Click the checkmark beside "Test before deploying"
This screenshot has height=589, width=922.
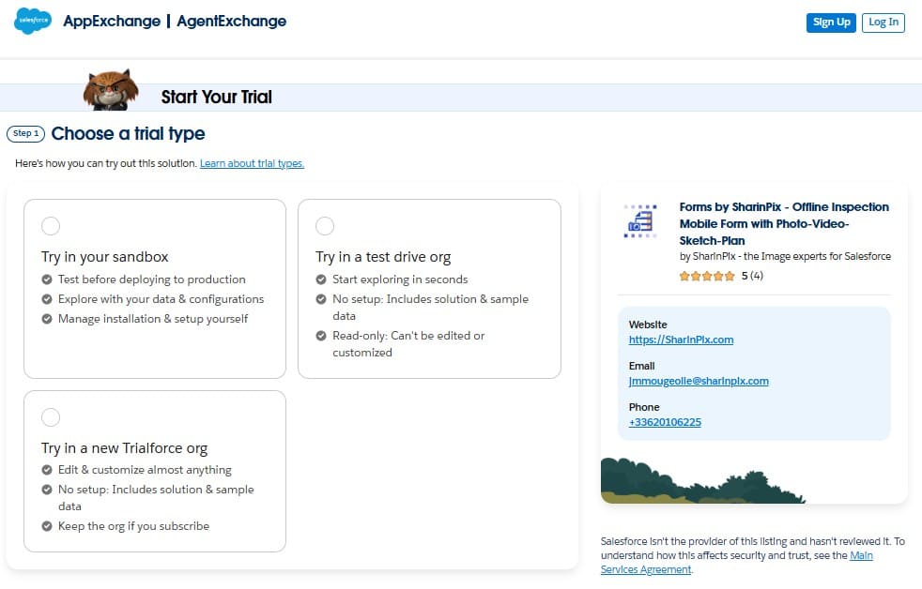click(x=47, y=279)
